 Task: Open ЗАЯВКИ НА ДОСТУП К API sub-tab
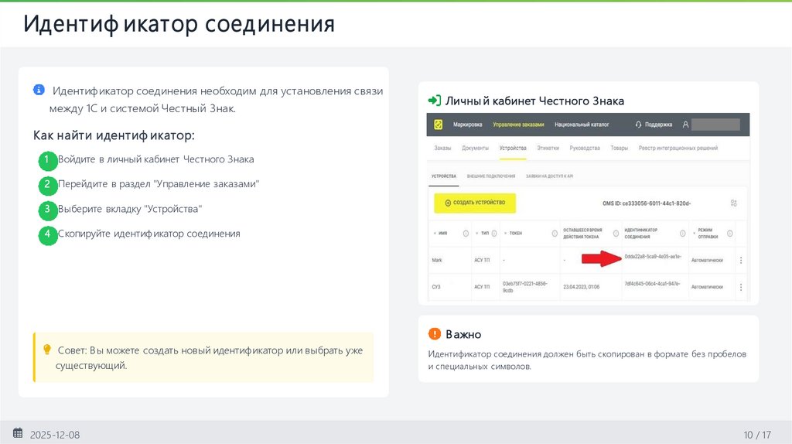click(550, 176)
